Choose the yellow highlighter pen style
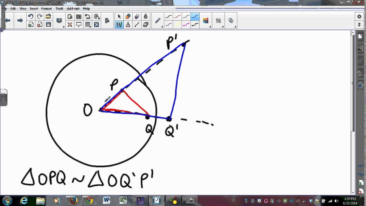This screenshot has width=366, height=206. pos(178,25)
